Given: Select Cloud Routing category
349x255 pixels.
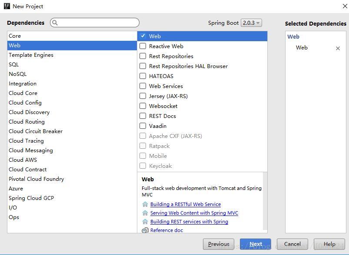Looking at the screenshot, I should point(72,122).
